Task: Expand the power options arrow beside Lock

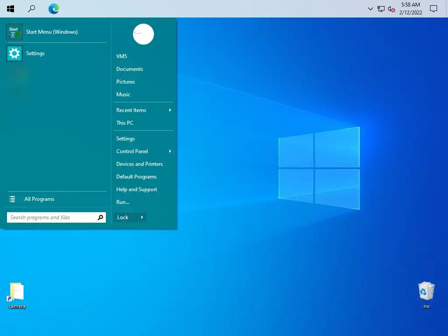Action: tap(142, 217)
